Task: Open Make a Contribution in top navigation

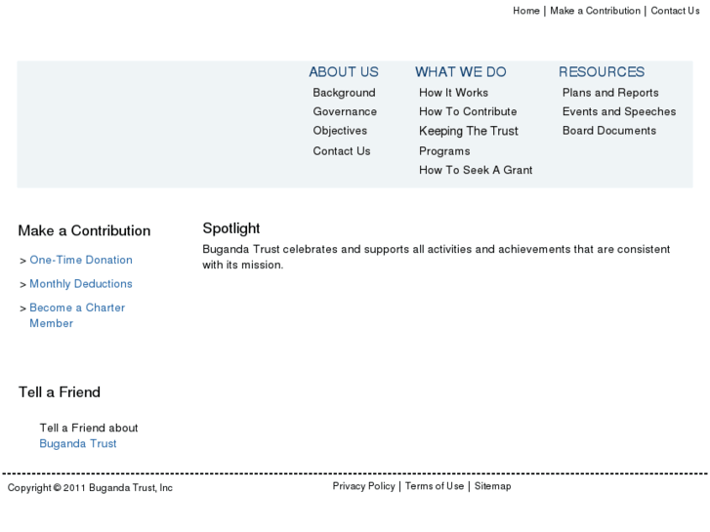Action: click(x=595, y=11)
